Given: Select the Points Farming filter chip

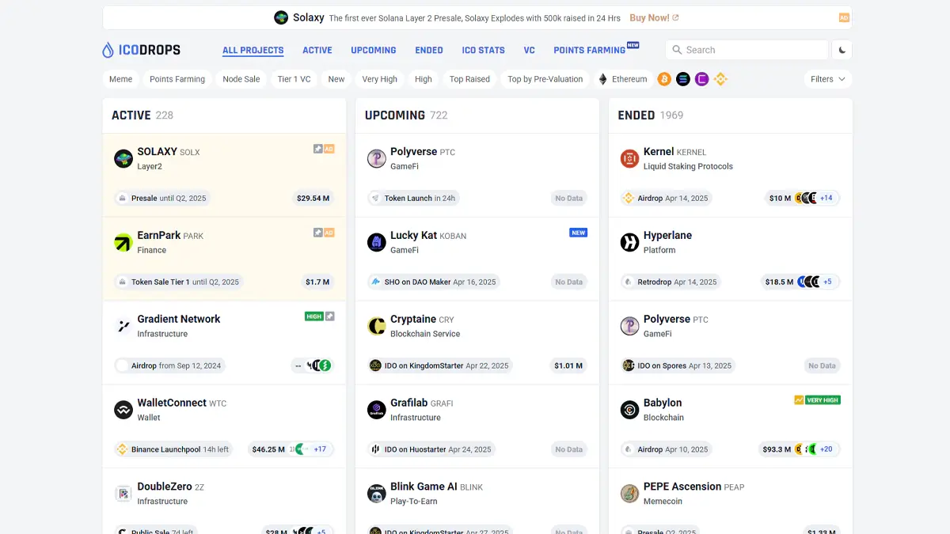Looking at the screenshot, I should 177,79.
